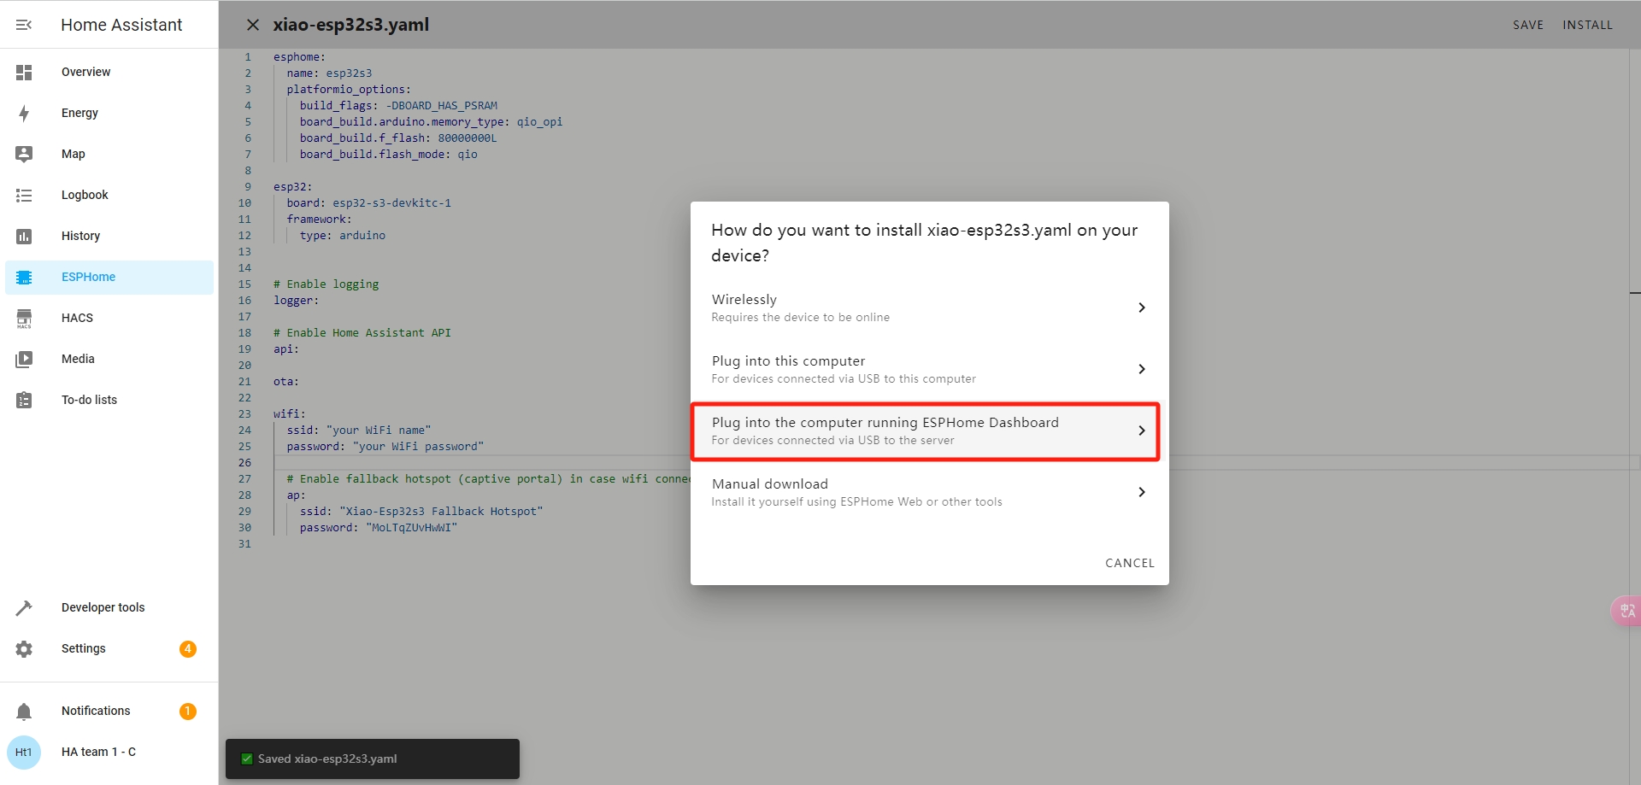Choose Manual download option

coord(929,492)
